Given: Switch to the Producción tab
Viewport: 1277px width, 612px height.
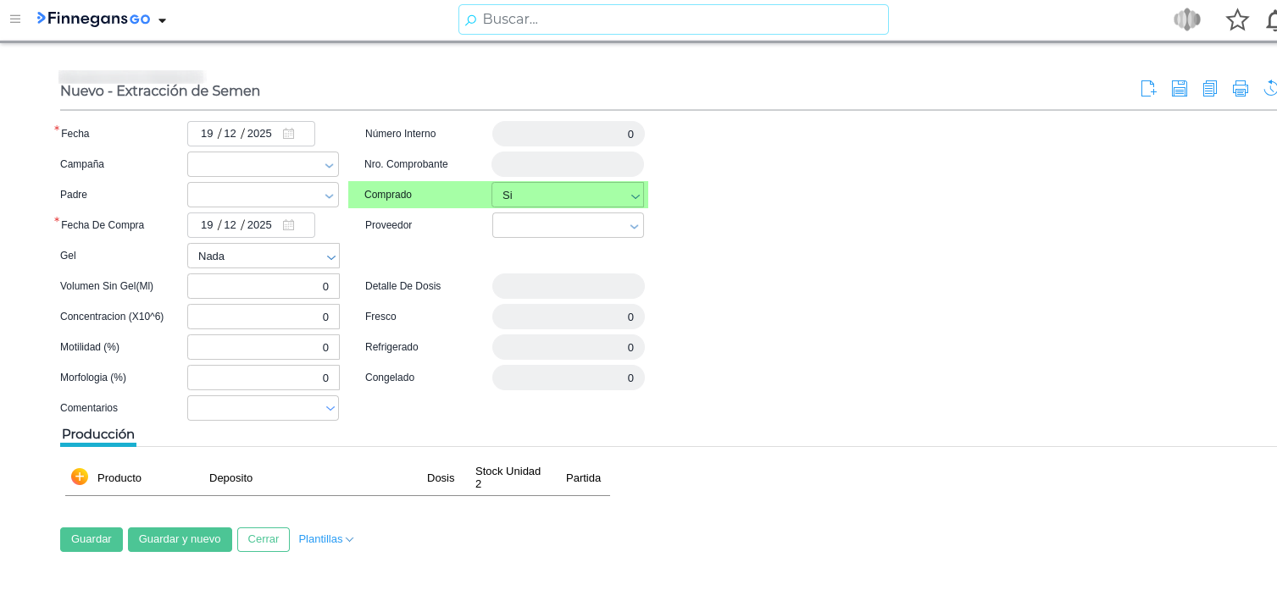Looking at the screenshot, I should point(98,434).
